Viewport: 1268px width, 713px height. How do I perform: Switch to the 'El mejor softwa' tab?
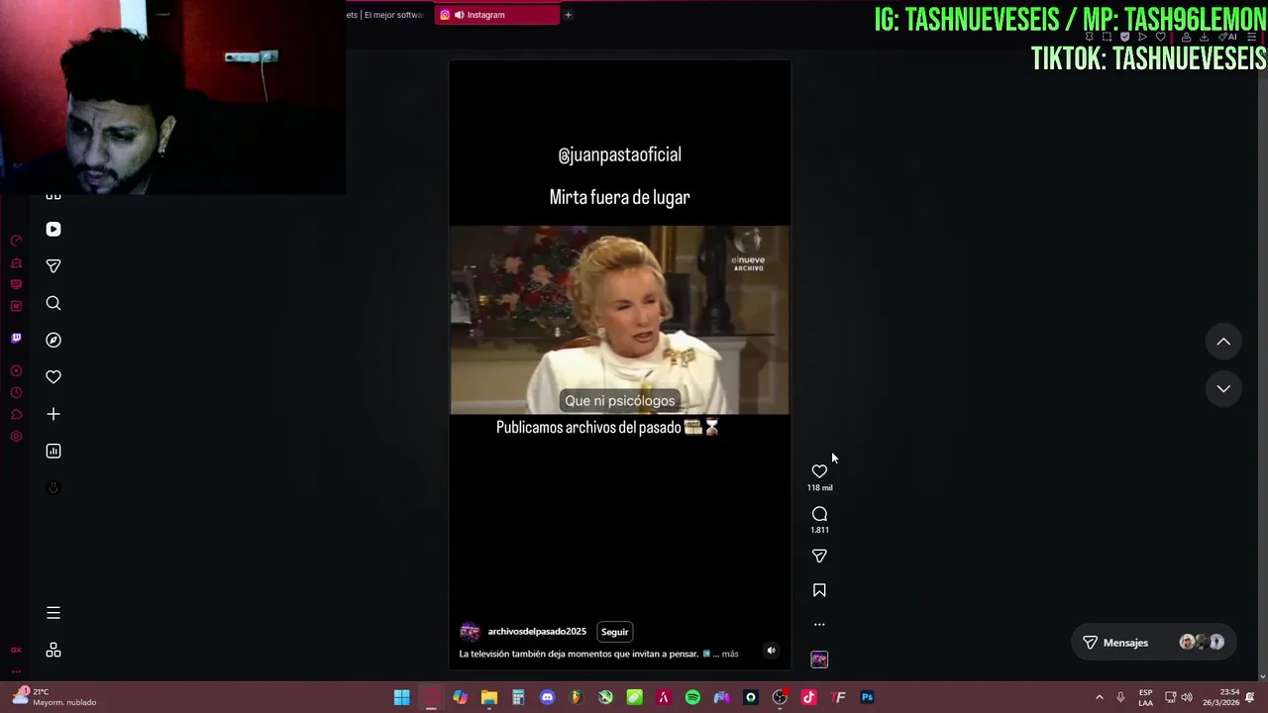coord(385,15)
